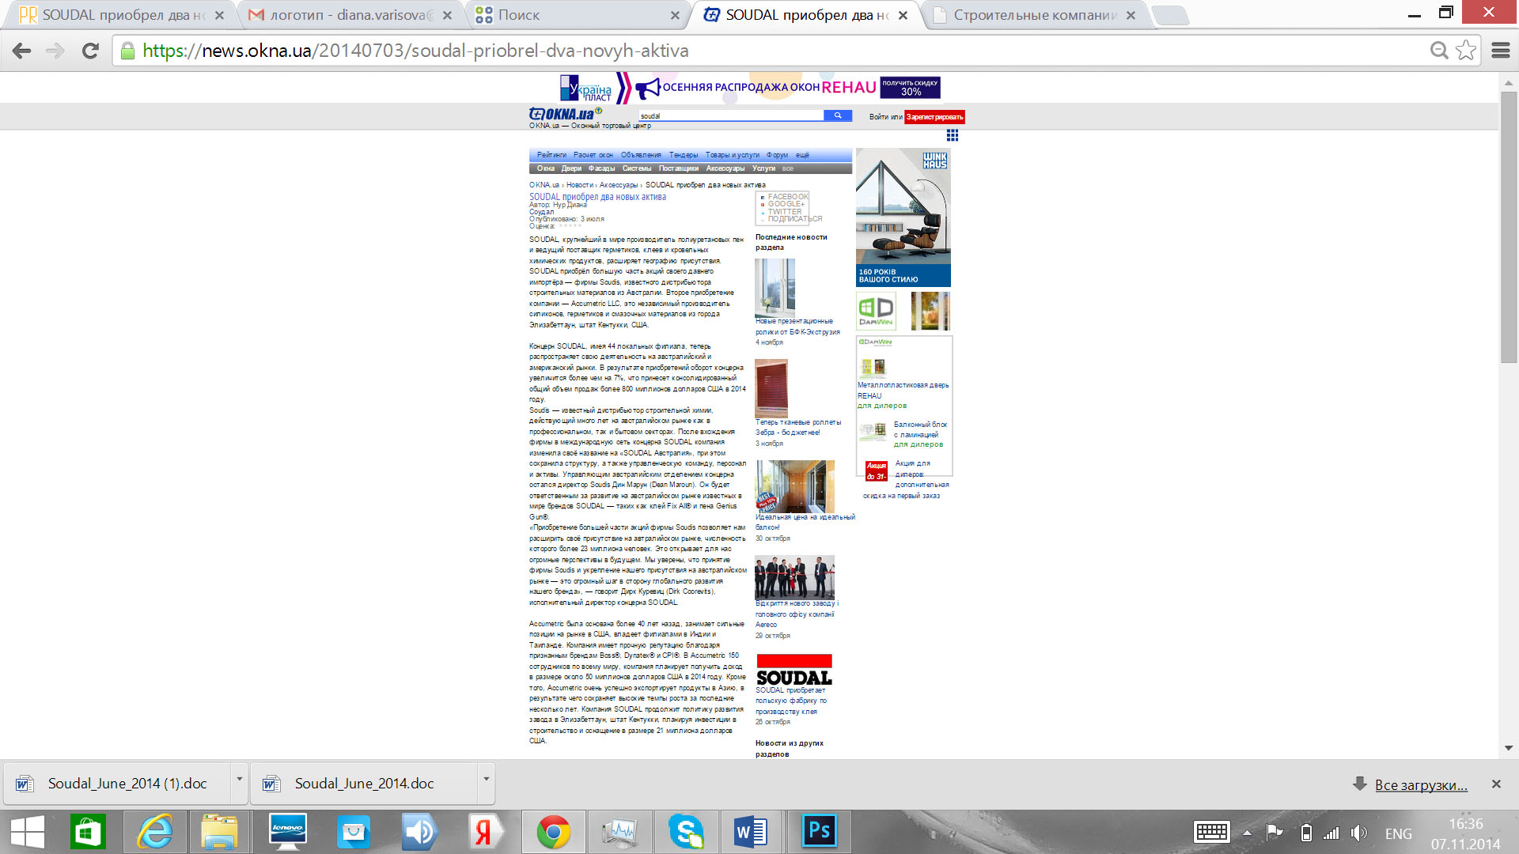Open 'Все загрузки...' downloads link
Viewport: 1519px width, 854px height.
[1421, 784]
